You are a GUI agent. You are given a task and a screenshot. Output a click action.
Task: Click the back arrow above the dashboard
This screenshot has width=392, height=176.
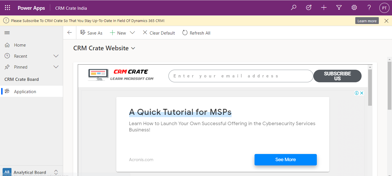69,32
